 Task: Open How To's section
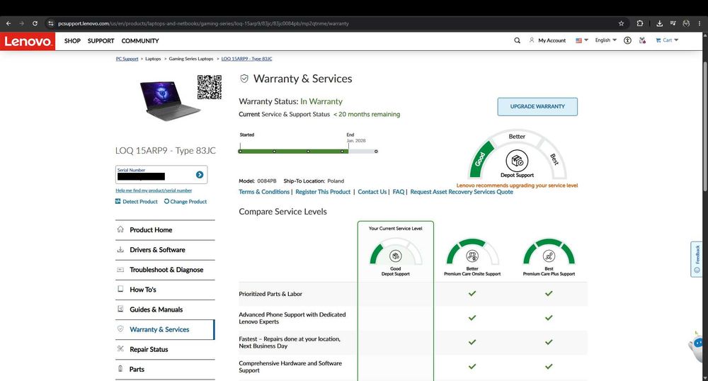[x=165, y=290]
